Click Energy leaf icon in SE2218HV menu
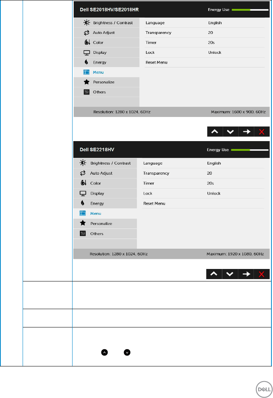Viewport: 273px width, 398px height. [83, 203]
